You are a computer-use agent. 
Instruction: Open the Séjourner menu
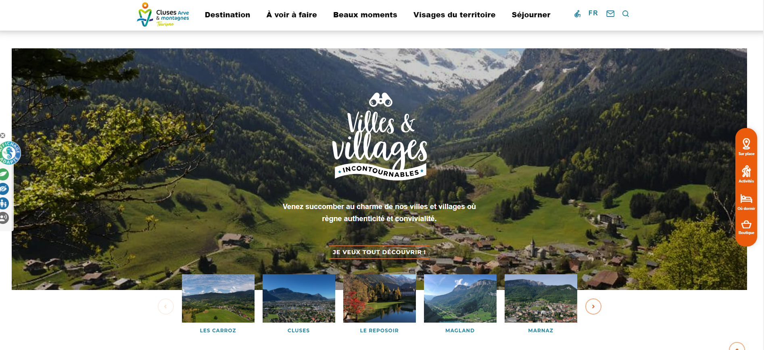(x=531, y=15)
